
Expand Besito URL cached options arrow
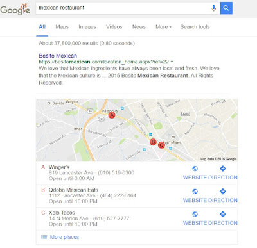tap(172, 62)
